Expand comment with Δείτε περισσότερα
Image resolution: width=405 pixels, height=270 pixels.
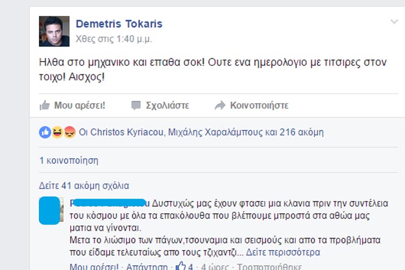coord(283,252)
